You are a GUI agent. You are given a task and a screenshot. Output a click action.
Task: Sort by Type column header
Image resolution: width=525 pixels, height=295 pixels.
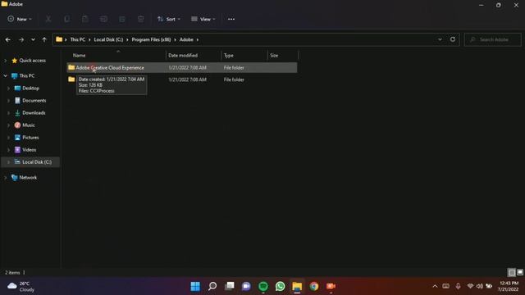click(x=229, y=55)
